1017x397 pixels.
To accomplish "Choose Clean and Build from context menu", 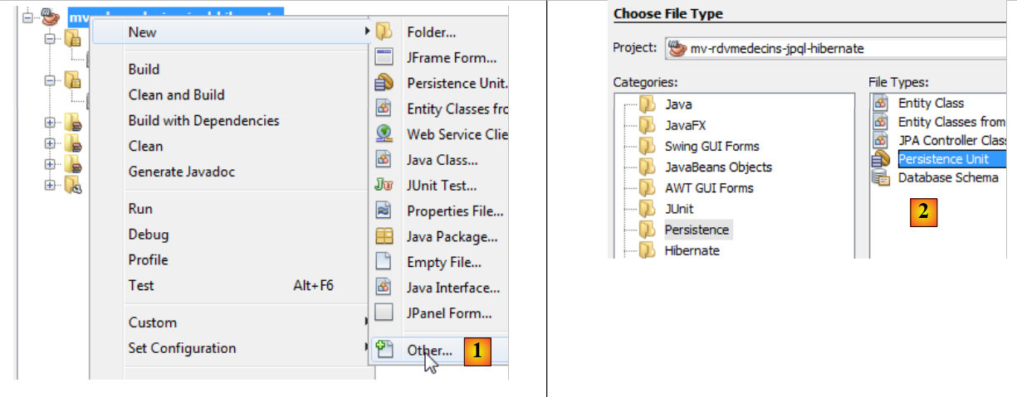I will click(176, 94).
